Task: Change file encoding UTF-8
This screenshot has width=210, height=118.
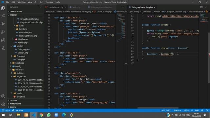Action: 186,110
